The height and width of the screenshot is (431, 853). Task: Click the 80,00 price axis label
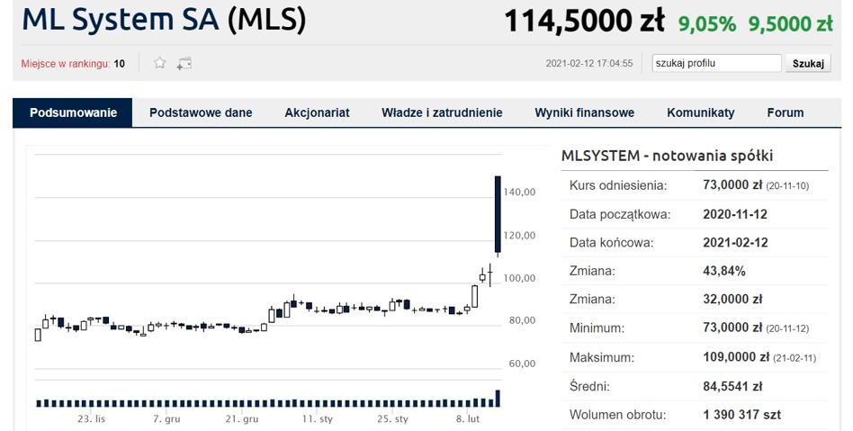(x=522, y=320)
